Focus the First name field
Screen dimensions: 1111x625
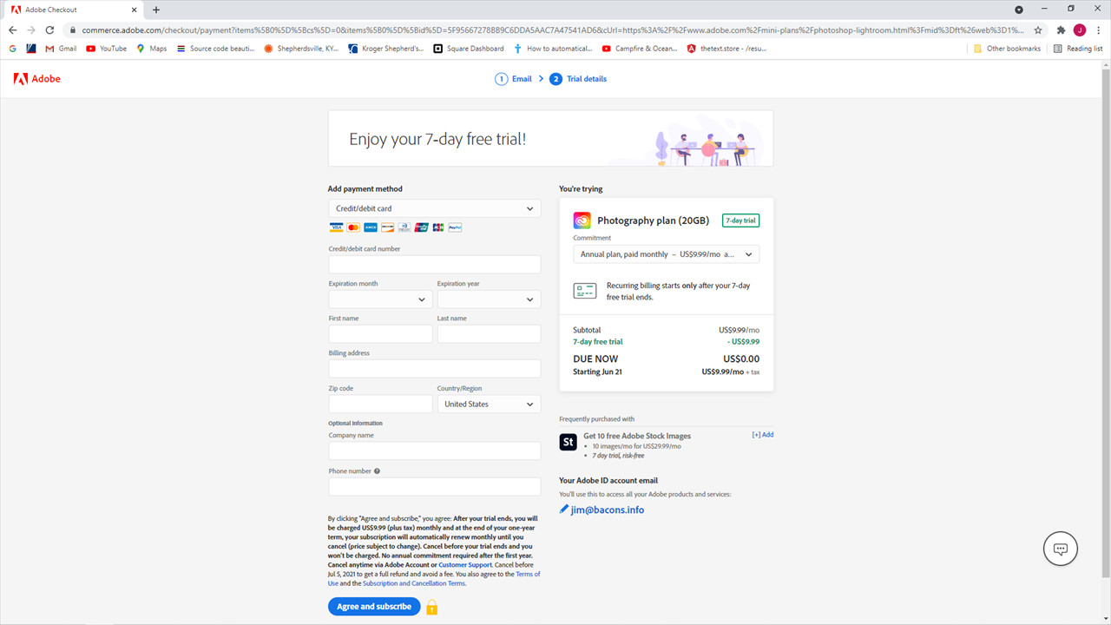[380, 334]
